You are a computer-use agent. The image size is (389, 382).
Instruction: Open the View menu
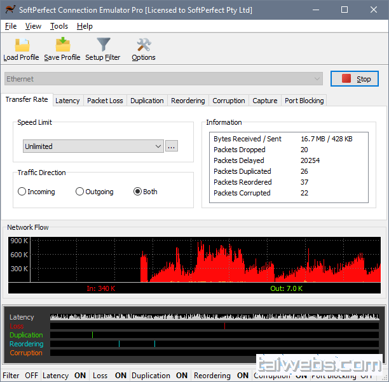pyautogui.click(x=33, y=26)
